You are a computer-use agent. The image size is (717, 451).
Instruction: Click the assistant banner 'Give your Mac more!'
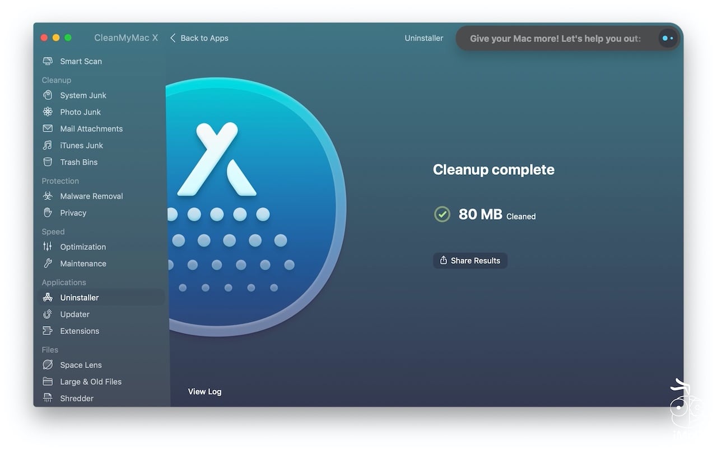tap(555, 39)
